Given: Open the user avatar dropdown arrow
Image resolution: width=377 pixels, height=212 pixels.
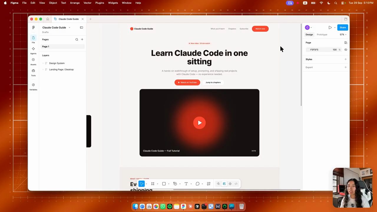Looking at the screenshot, I should [311, 28].
